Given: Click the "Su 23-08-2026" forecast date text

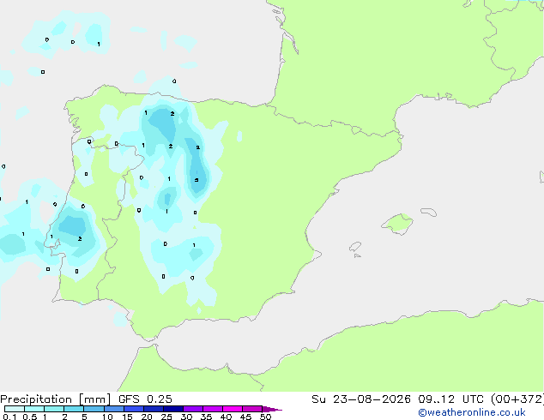Looking at the screenshot, I should [x=361, y=399].
